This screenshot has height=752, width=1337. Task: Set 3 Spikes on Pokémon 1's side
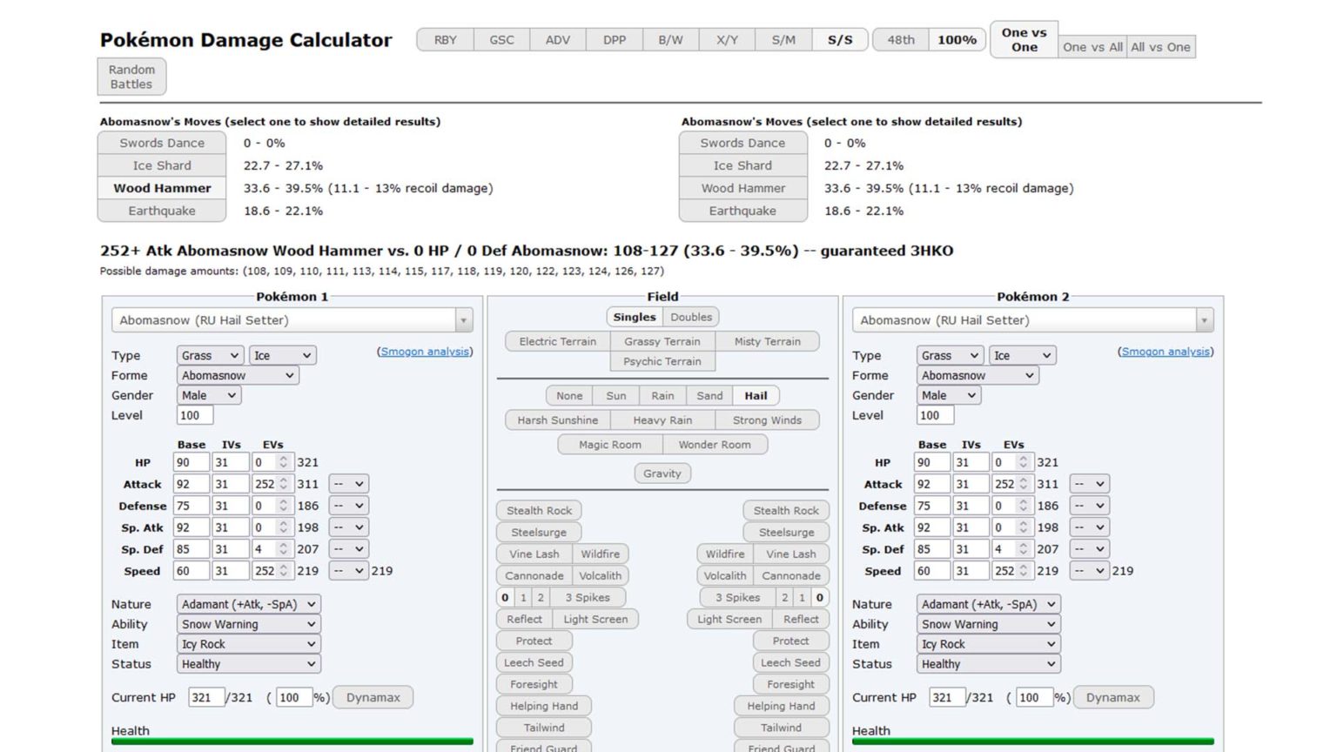click(x=588, y=597)
